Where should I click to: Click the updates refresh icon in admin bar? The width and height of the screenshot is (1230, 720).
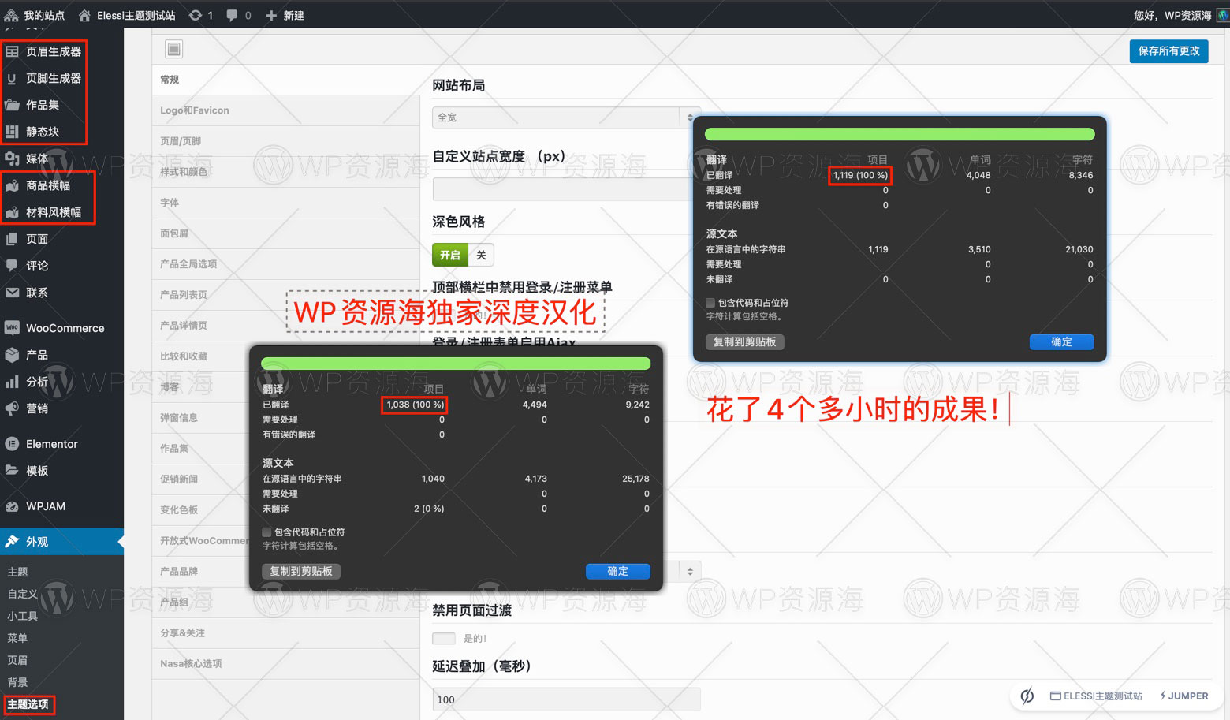pyautogui.click(x=196, y=15)
